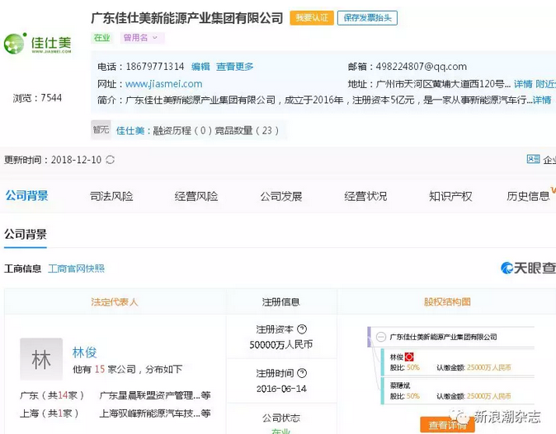Click the 上海（共1家） region entry
This screenshot has width=556, height=434.
[x=49, y=413]
